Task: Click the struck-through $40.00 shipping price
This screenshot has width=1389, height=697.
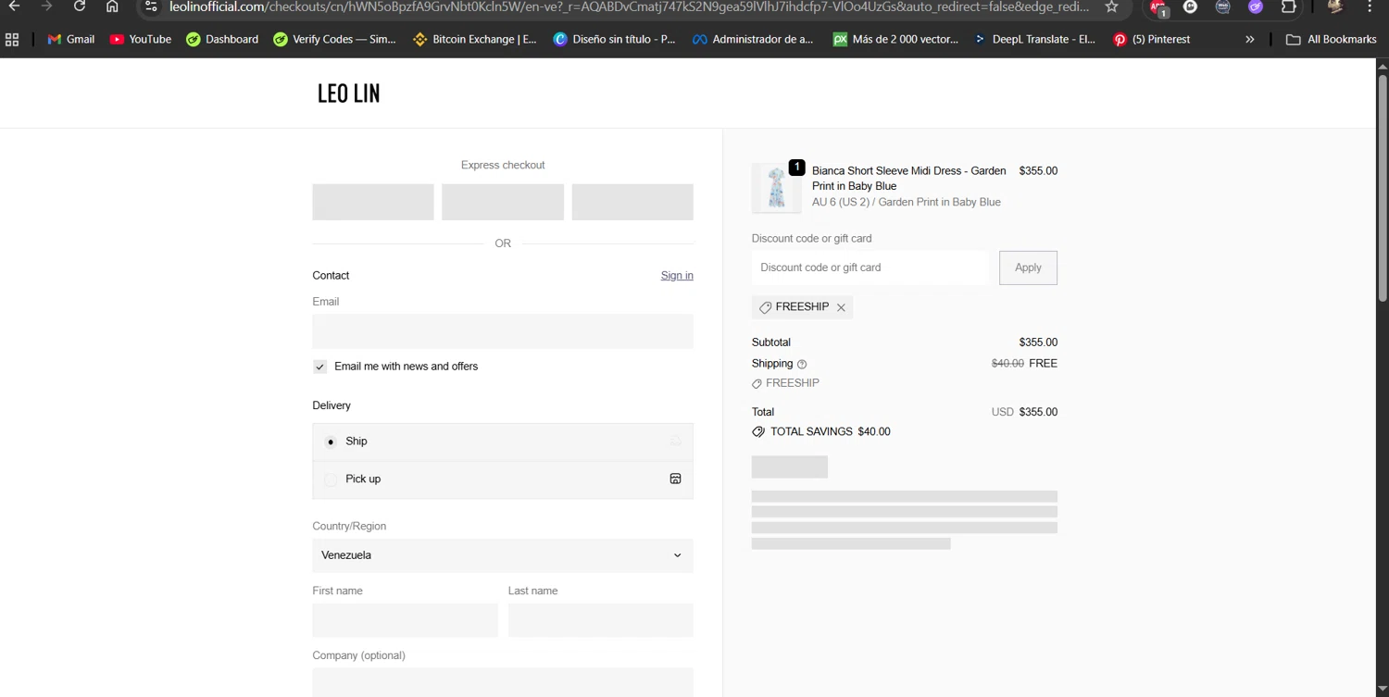Action: coord(1007,364)
